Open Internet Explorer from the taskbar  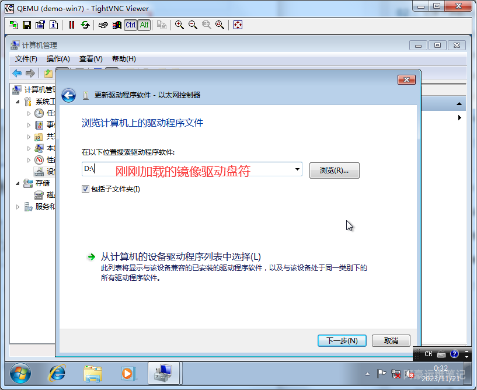point(57,372)
